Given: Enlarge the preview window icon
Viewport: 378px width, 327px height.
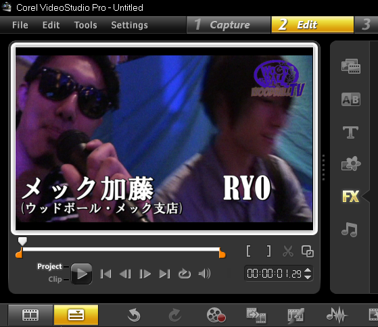Looking at the screenshot, I should click(x=308, y=251).
